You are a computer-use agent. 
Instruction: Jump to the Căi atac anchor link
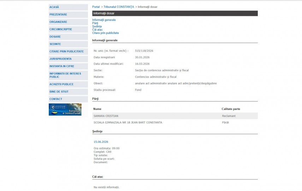tap(97, 30)
